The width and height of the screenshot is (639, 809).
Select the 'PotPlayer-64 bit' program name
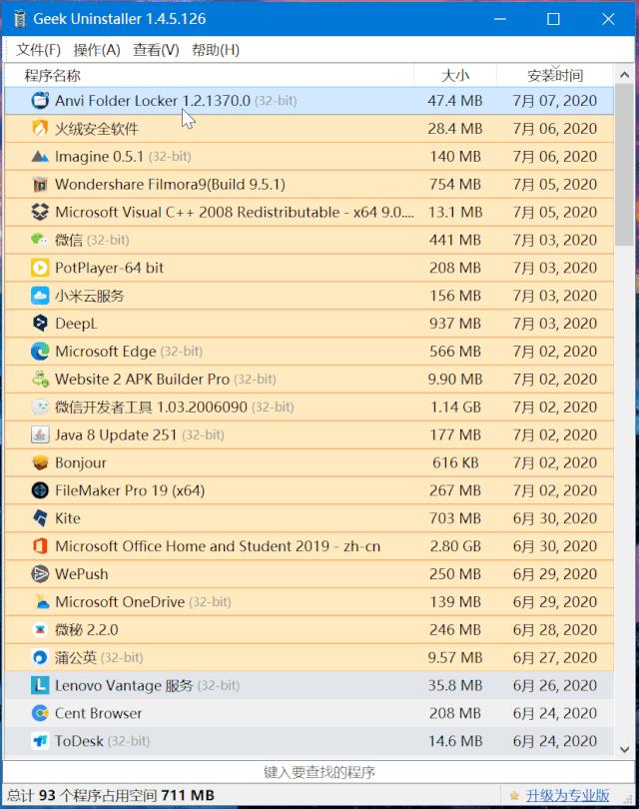(x=110, y=268)
